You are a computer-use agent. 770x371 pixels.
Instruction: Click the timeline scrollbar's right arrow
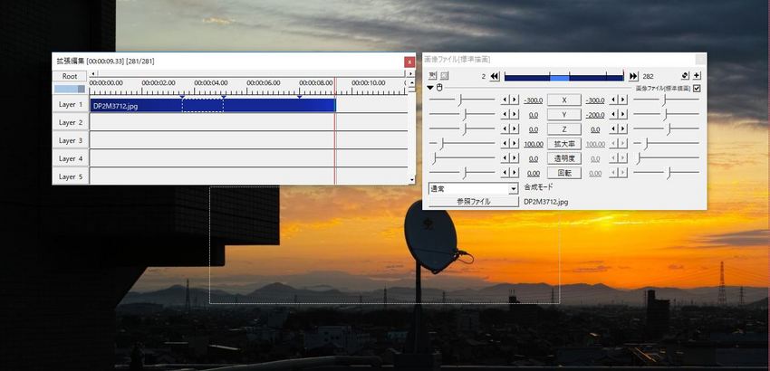410,73
